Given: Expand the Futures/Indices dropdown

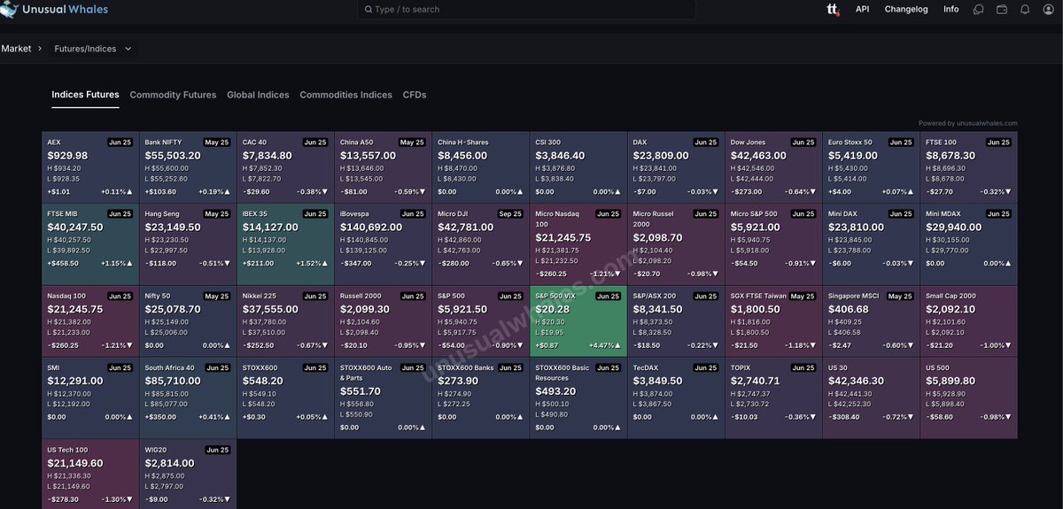Looking at the screenshot, I should [x=93, y=49].
